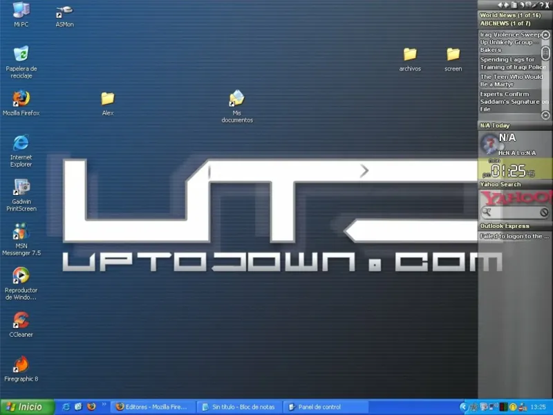Image resolution: width=553 pixels, height=415 pixels.
Task: Click the sidebar pencil edit icon
Action: pos(535,5)
